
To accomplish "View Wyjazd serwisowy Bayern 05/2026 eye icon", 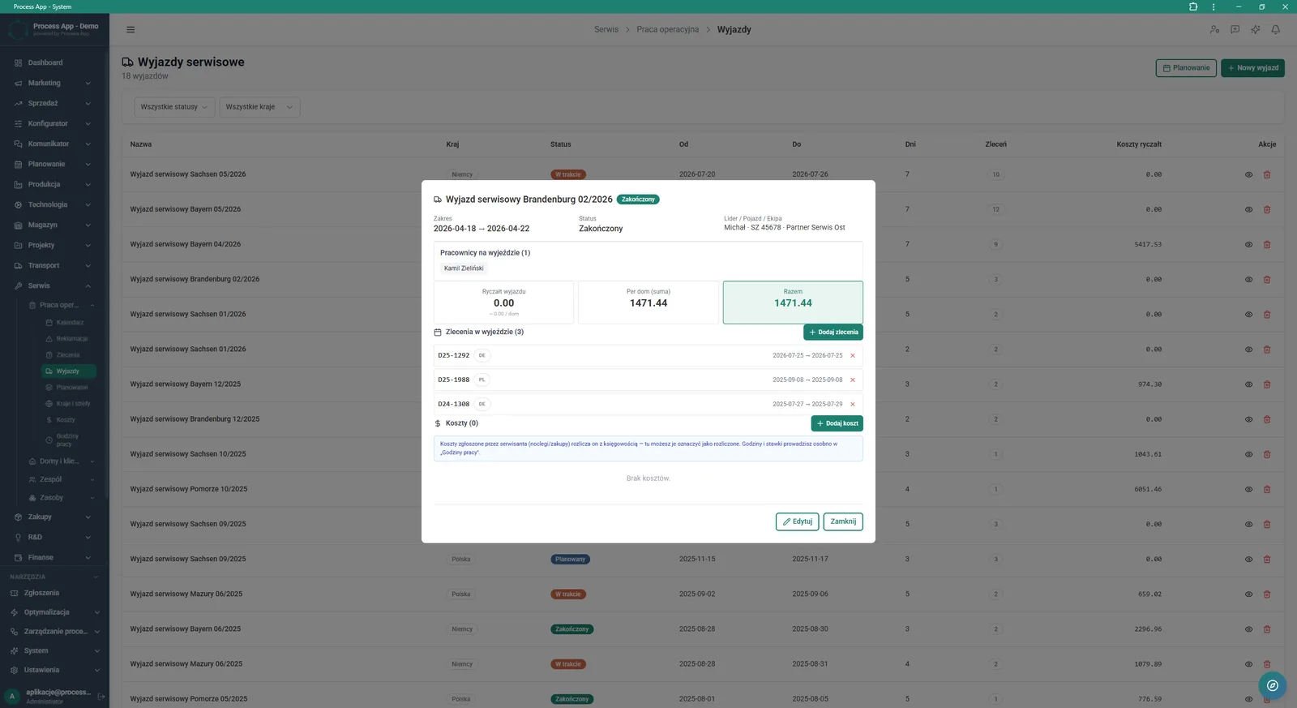I will [x=1248, y=210].
